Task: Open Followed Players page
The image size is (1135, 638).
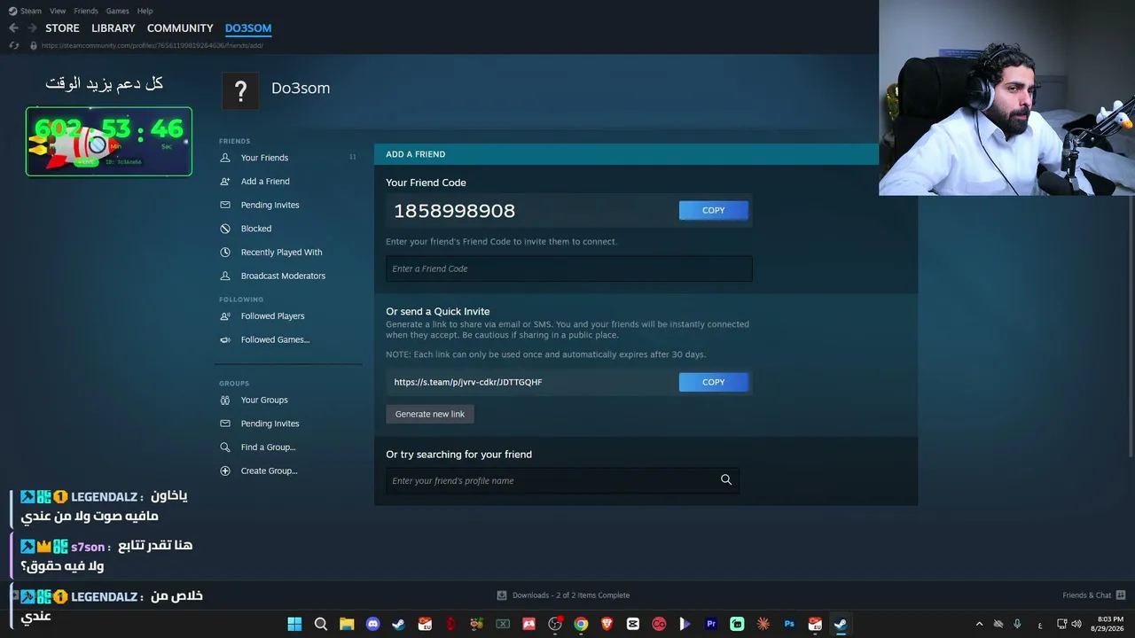Action: pos(273,316)
